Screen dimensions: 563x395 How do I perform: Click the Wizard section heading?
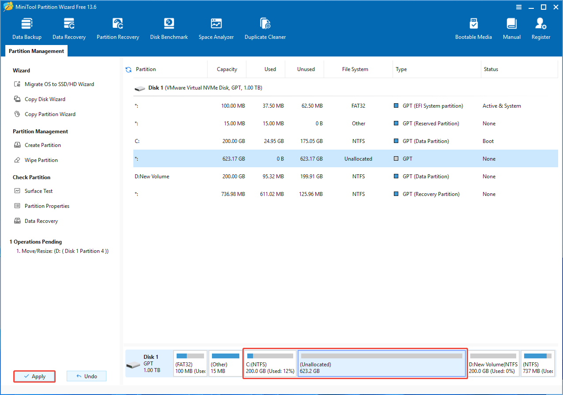point(21,71)
